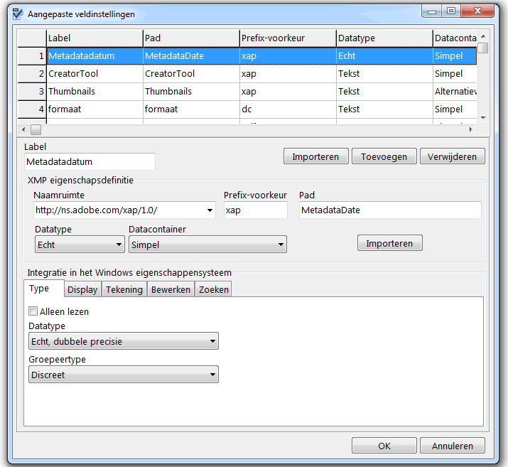Click the Prefix-voorkeur input field containing xap

(256, 210)
